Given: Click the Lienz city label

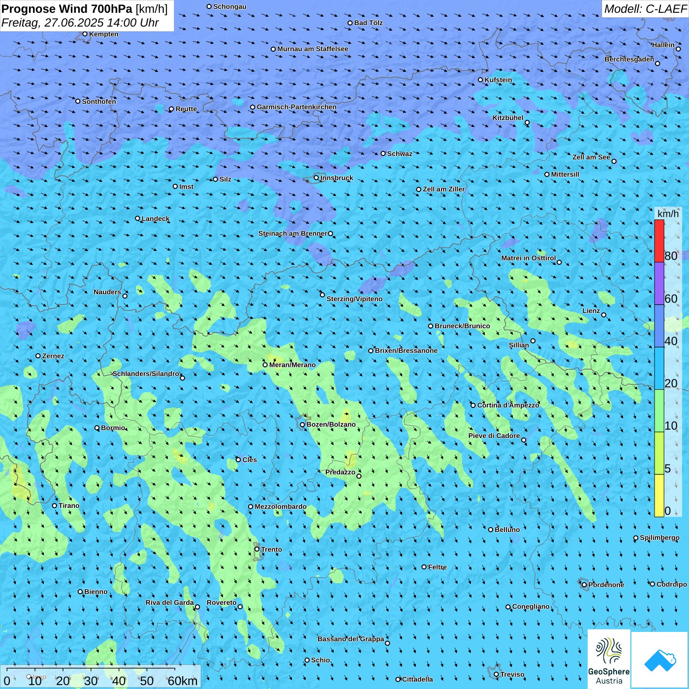Looking at the screenshot, I should (591, 311).
